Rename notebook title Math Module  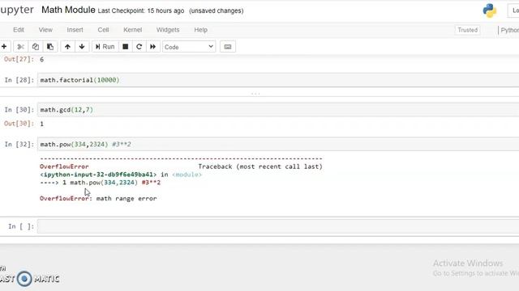click(68, 10)
